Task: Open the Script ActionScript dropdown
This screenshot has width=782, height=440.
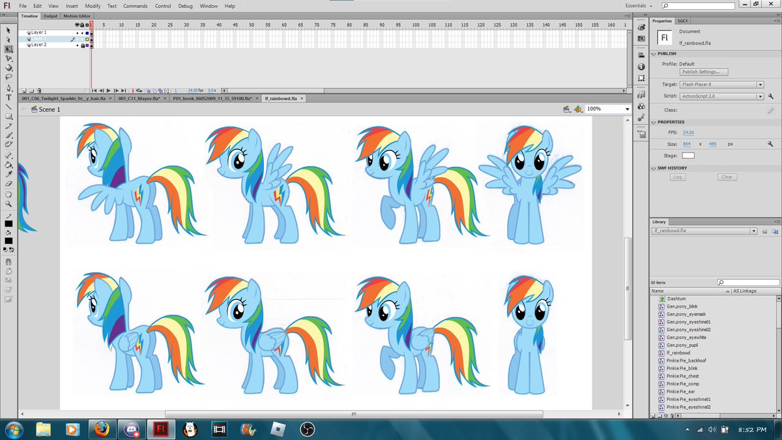Action: 721,96
